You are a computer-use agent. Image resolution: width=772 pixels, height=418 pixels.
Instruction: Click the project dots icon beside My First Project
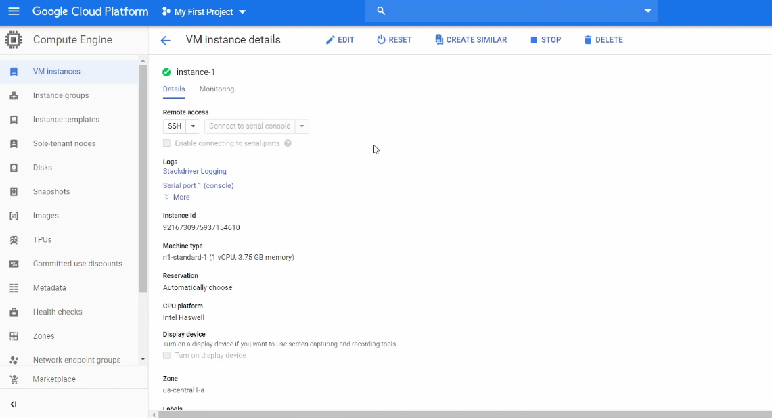[x=166, y=11]
